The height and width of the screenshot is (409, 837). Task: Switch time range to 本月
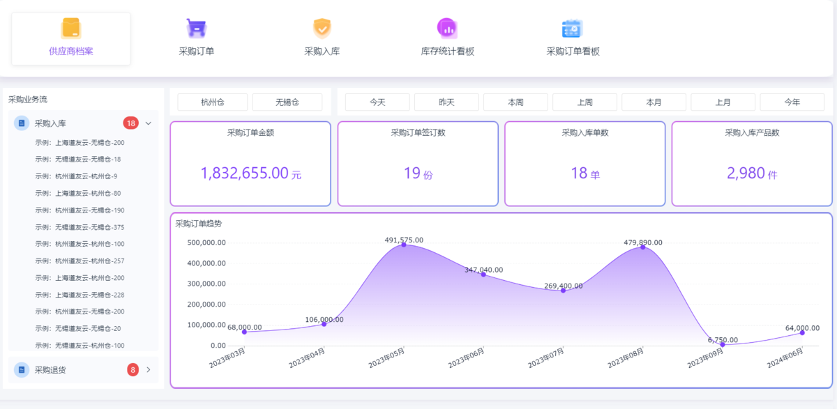[654, 102]
